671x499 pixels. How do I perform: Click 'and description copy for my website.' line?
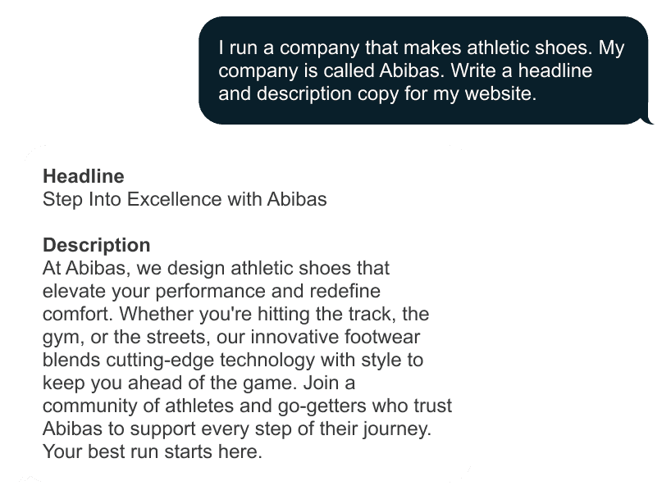coord(377,93)
